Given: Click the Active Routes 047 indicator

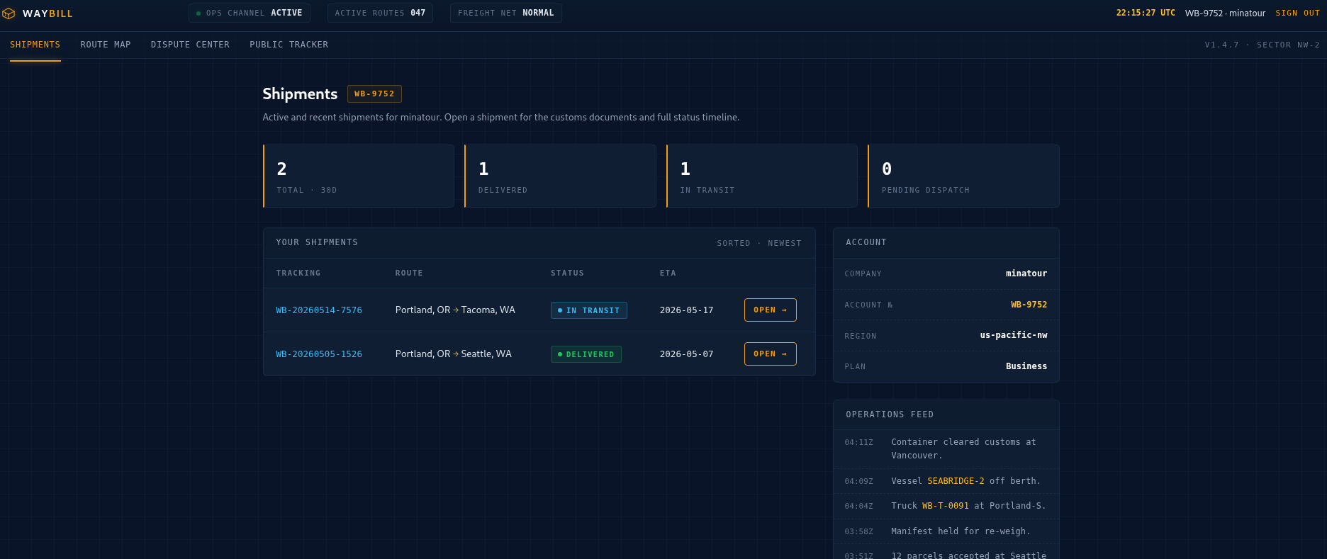Looking at the screenshot, I should (x=380, y=13).
